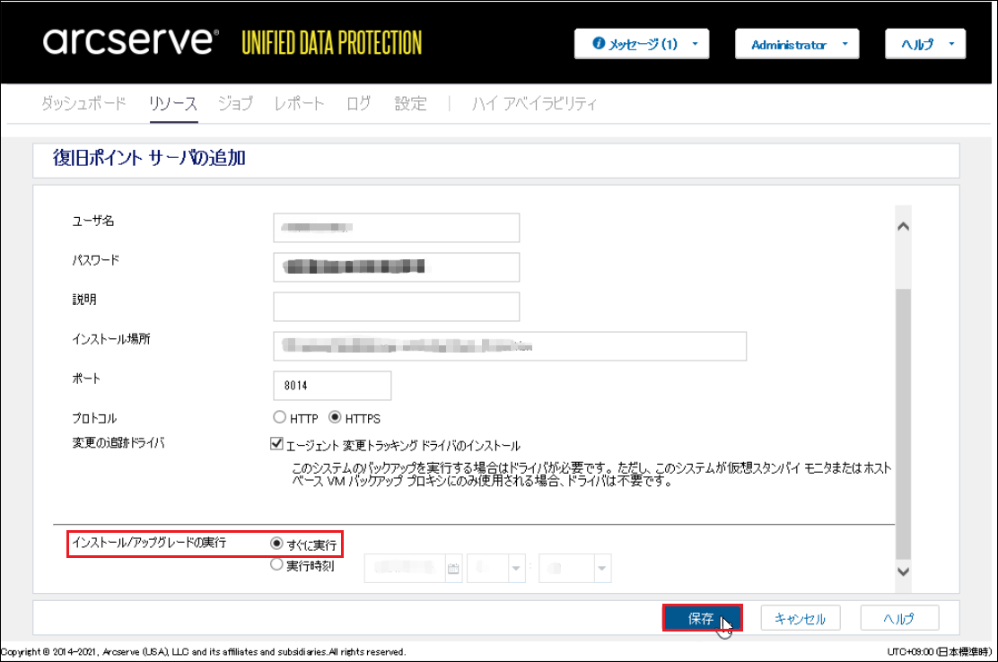Click the schedule date input field
Screen dimensions: 998x662
[405, 569]
